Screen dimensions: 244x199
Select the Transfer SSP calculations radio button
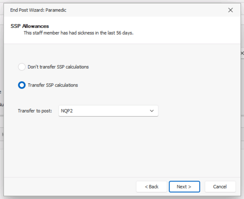pos(22,86)
